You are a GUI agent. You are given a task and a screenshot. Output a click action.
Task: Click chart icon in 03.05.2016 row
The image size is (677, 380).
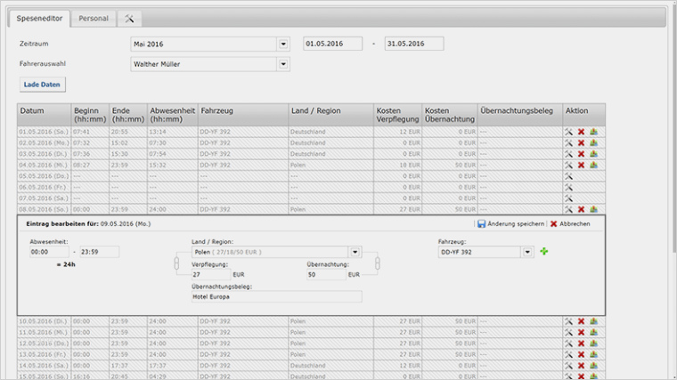pos(593,154)
